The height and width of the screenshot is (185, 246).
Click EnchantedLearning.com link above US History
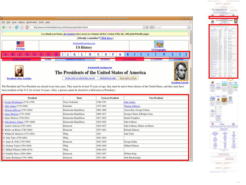coord(84,43)
